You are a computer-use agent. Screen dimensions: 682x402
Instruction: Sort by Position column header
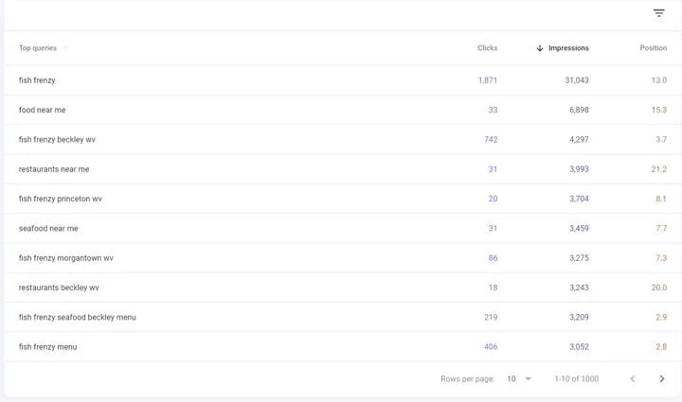point(653,48)
